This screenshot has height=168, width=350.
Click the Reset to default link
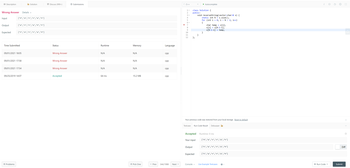point(241,120)
